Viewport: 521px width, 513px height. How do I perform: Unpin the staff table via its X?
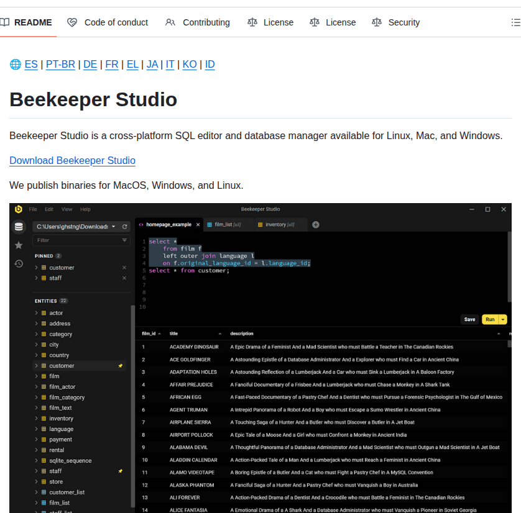(x=124, y=278)
